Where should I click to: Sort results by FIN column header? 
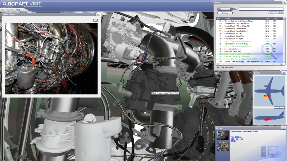[x=269, y=18]
